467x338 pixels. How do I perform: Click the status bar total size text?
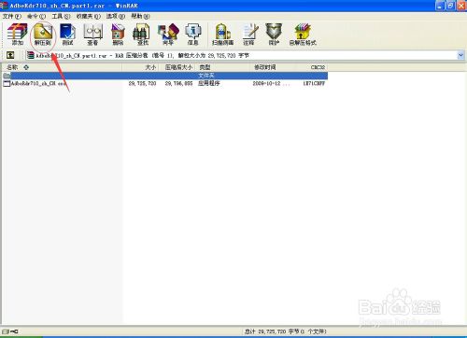click(285, 331)
